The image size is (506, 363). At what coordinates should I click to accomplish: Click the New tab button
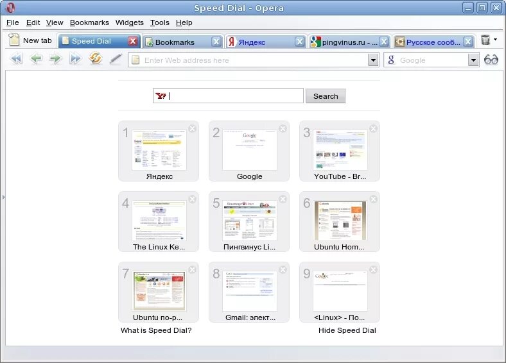click(30, 40)
